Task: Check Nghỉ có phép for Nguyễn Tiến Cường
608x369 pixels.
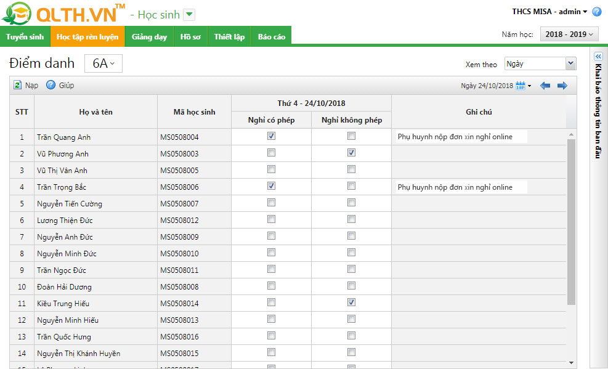Action: coord(271,203)
